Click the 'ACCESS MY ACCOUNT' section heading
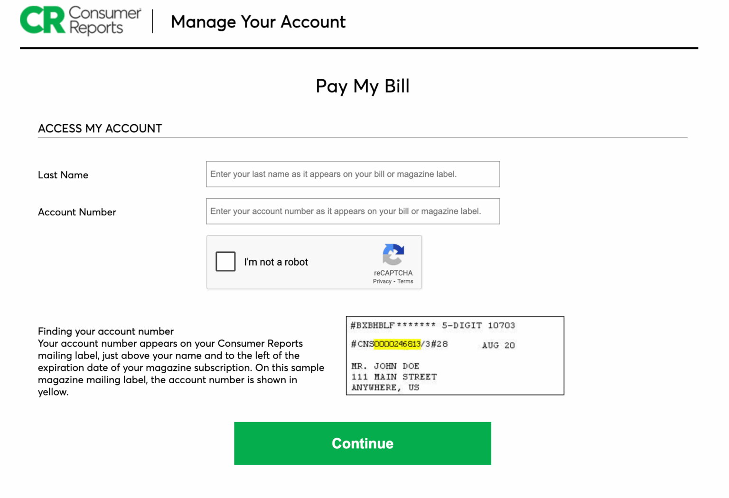 [x=100, y=128]
